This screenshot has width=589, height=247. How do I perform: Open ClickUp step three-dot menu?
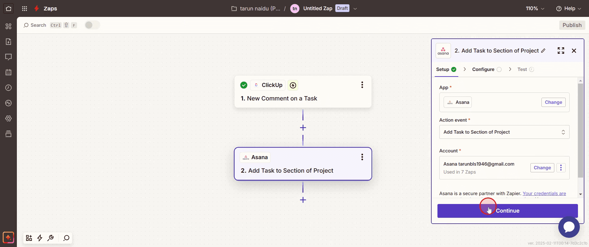(x=362, y=85)
